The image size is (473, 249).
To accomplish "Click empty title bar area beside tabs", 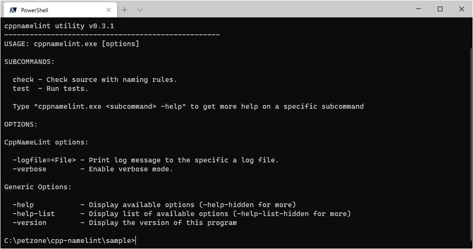I will point(271,9).
